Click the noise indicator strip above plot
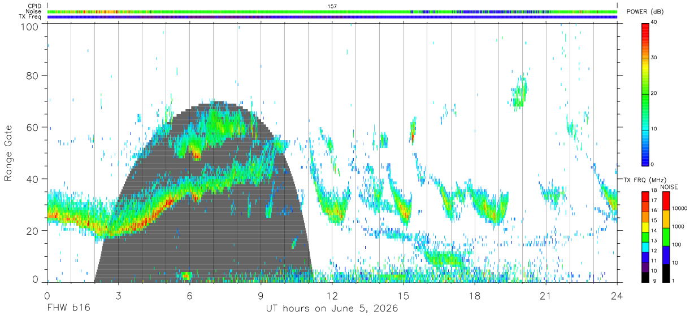 click(332, 11)
